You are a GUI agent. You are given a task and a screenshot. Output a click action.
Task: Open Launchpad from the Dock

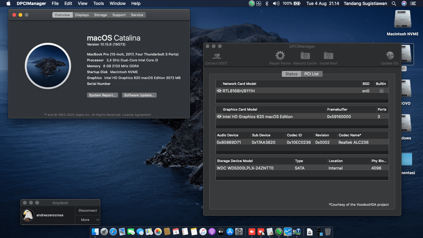point(104,231)
